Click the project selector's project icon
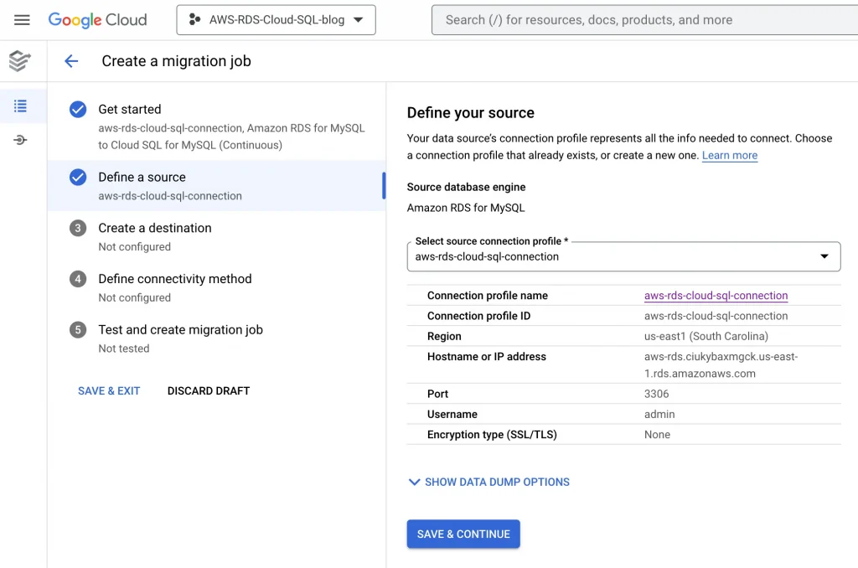The height and width of the screenshot is (568, 858). pos(194,20)
